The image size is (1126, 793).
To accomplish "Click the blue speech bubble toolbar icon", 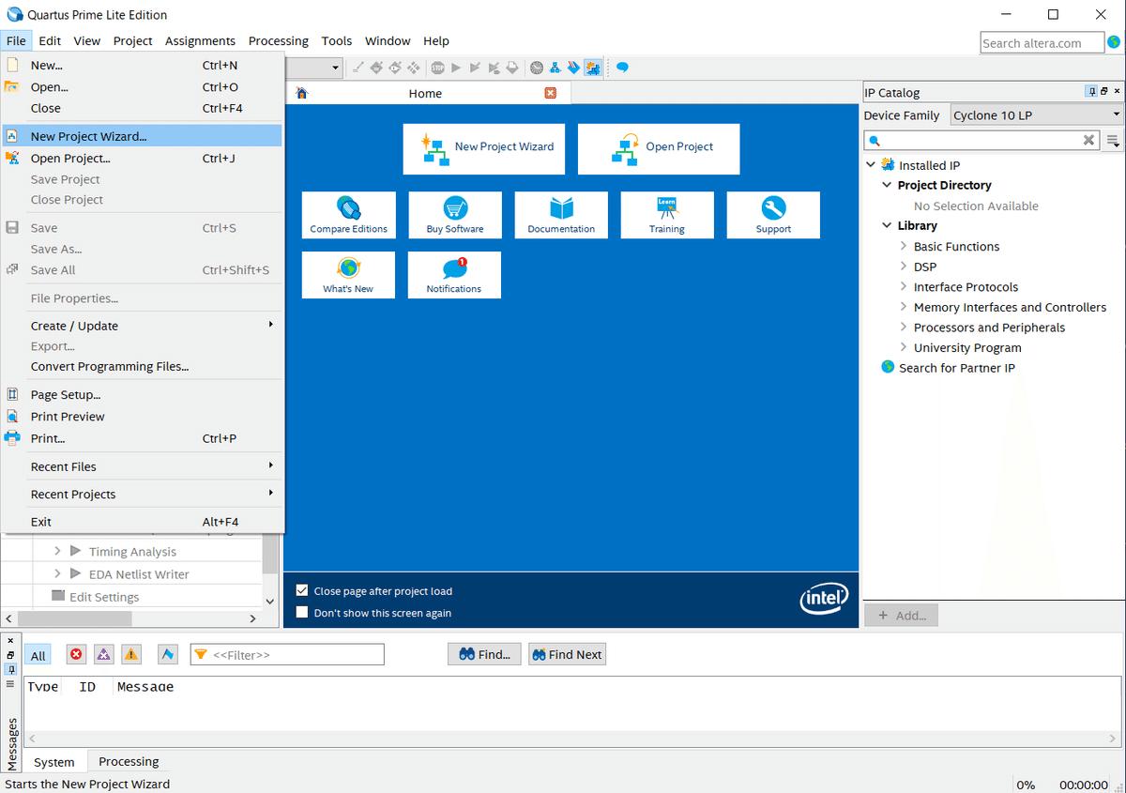I will pos(622,68).
